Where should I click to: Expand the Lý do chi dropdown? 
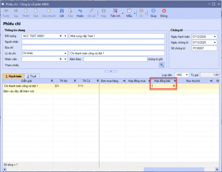(65, 53)
